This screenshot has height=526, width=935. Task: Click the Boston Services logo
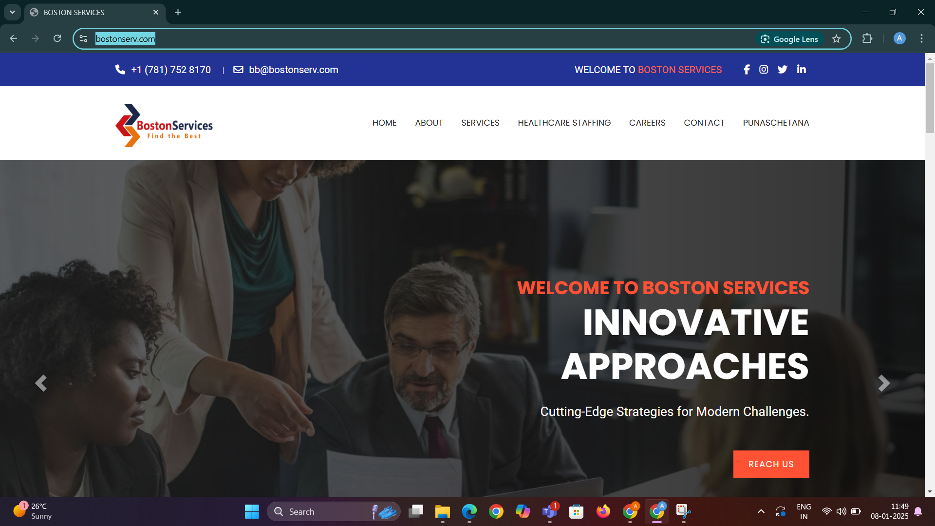pos(164,126)
